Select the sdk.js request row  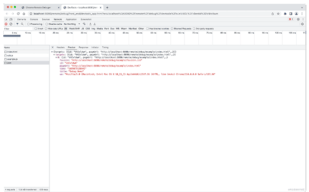point(27,56)
